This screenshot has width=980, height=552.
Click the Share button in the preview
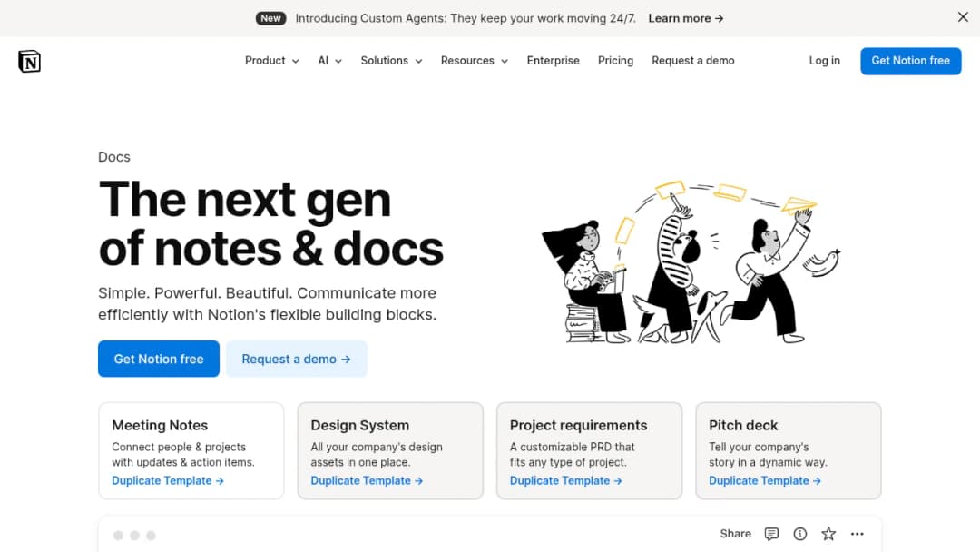(736, 534)
